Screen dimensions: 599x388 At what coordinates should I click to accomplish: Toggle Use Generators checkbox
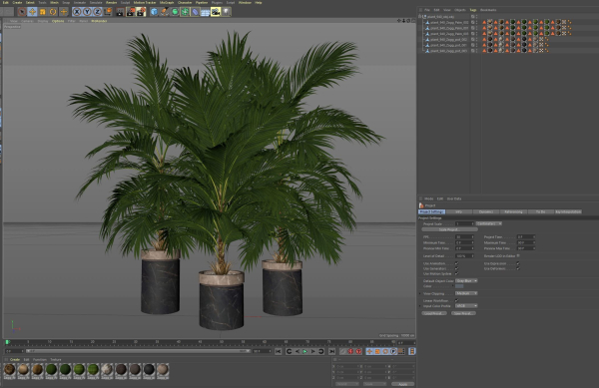tap(456, 268)
